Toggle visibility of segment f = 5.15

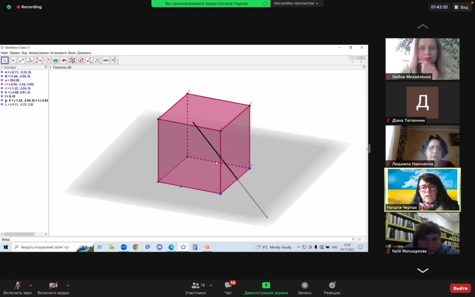tap(2, 97)
